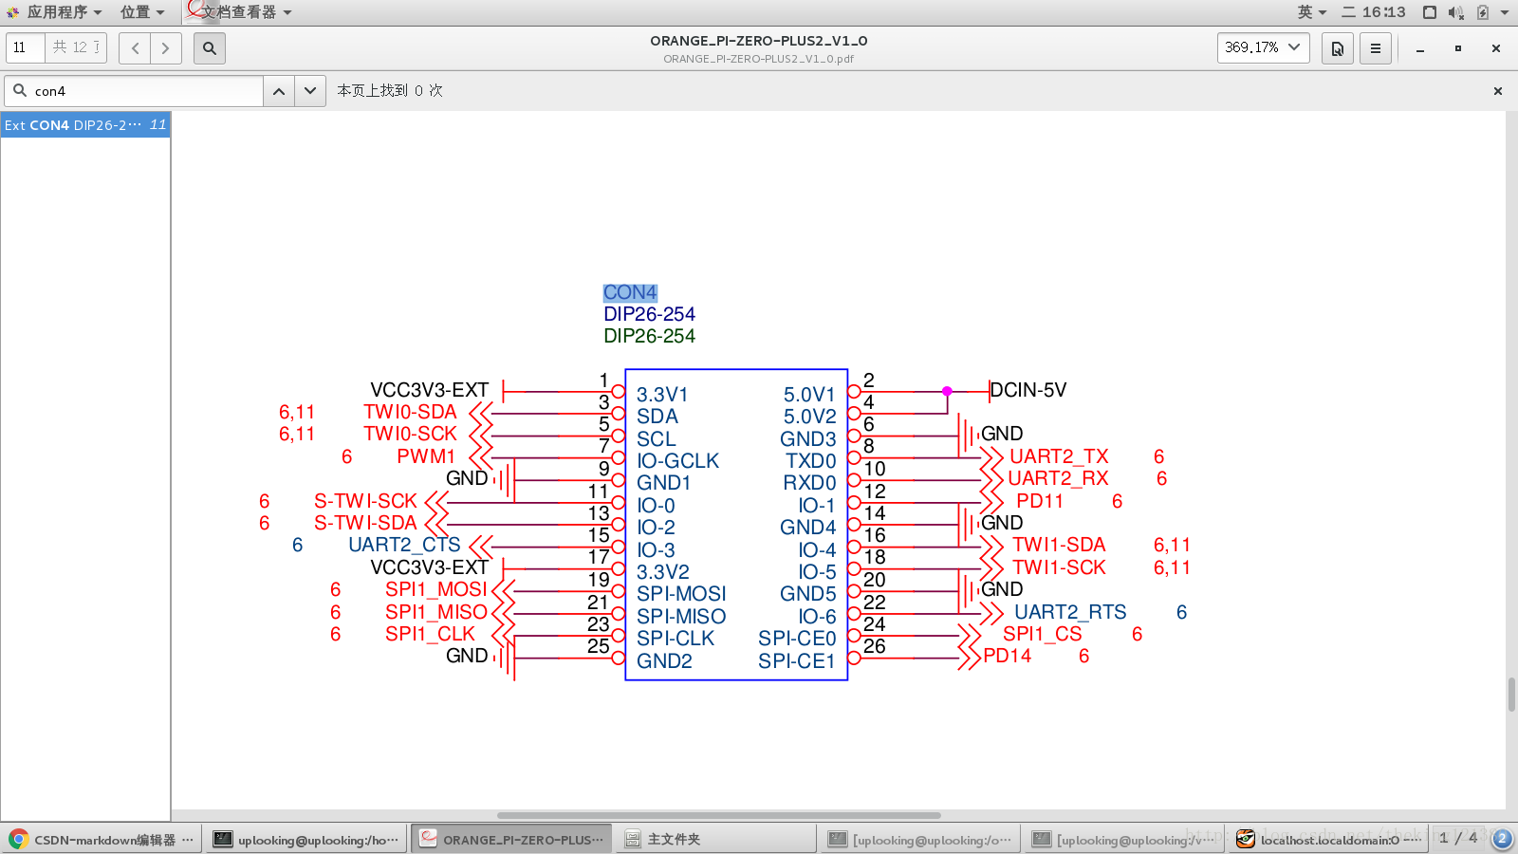Open the hamburger file options menu

click(x=1375, y=47)
